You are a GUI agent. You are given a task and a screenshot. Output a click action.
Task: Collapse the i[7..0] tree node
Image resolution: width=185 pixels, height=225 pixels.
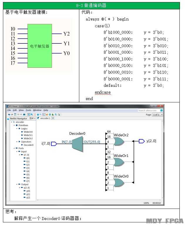(x=19, y=155)
